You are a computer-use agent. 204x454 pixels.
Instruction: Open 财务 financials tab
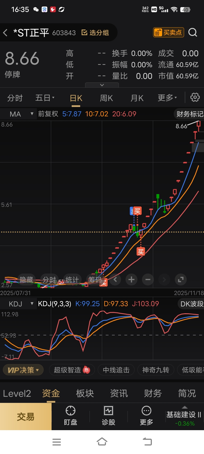pos(153,393)
